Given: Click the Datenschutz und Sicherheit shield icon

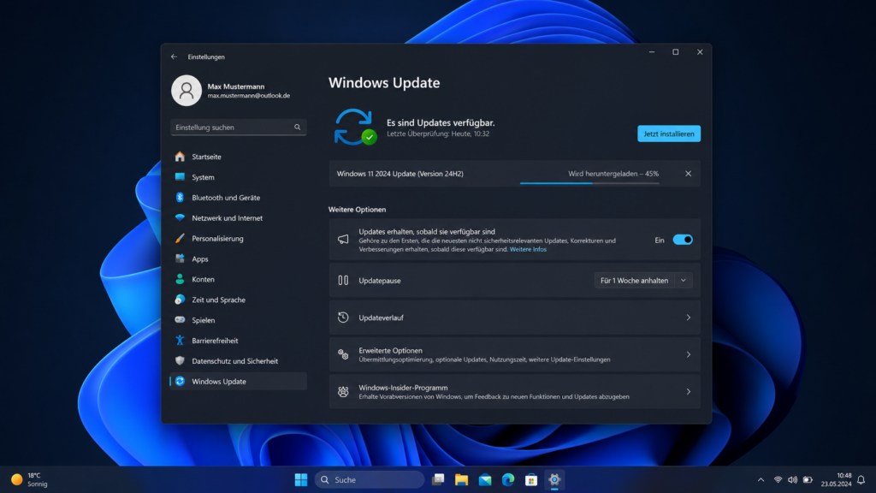Looking at the screenshot, I should [x=180, y=360].
